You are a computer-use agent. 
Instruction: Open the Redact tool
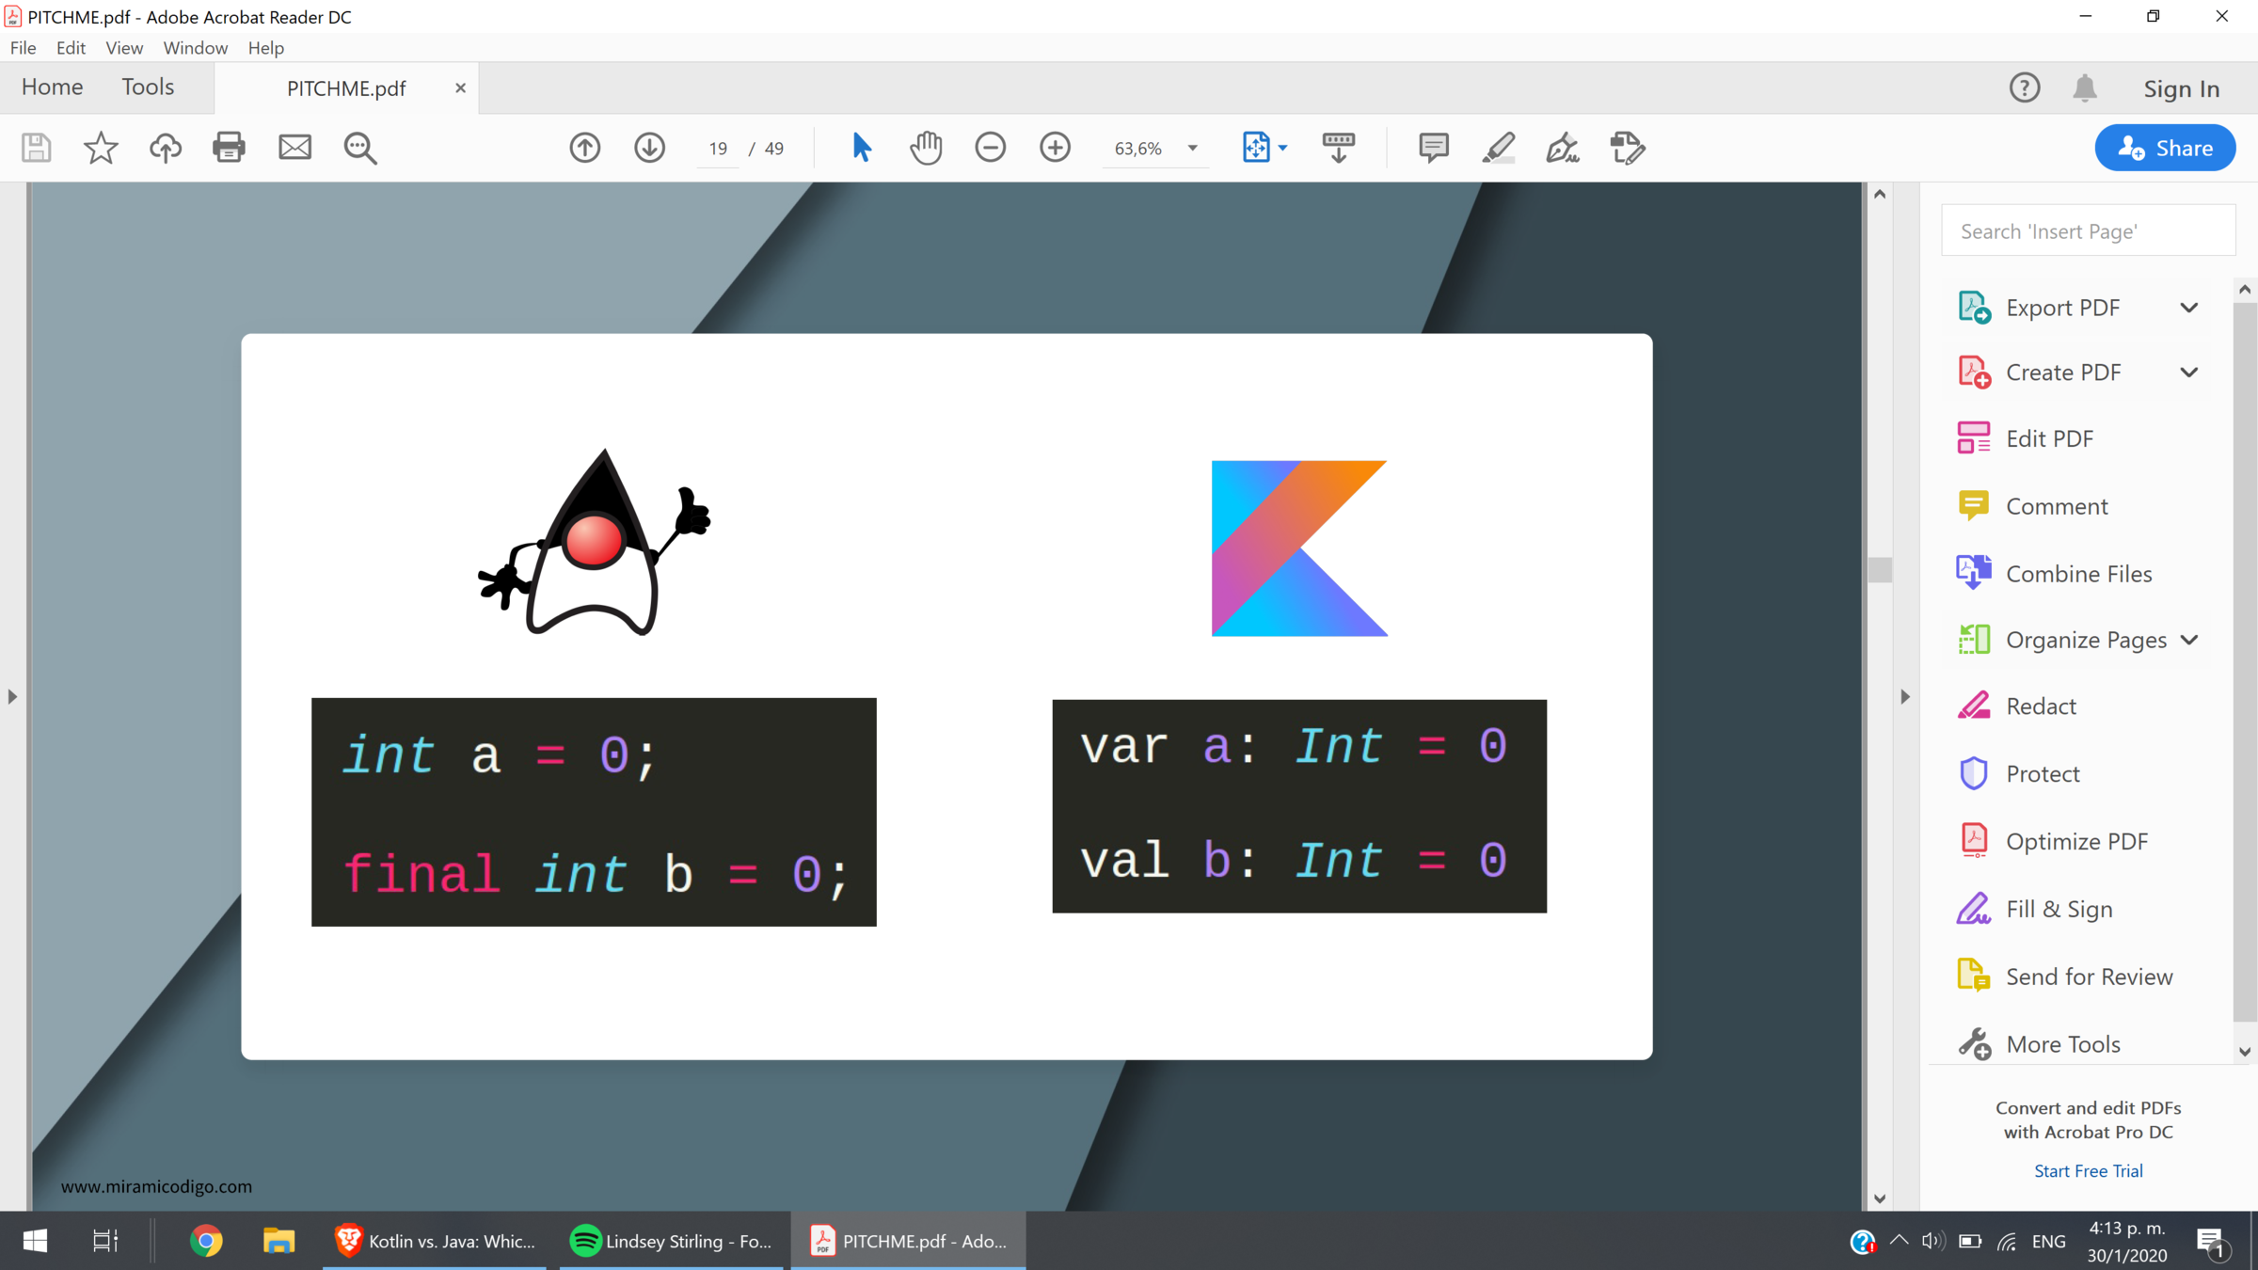[2040, 706]
